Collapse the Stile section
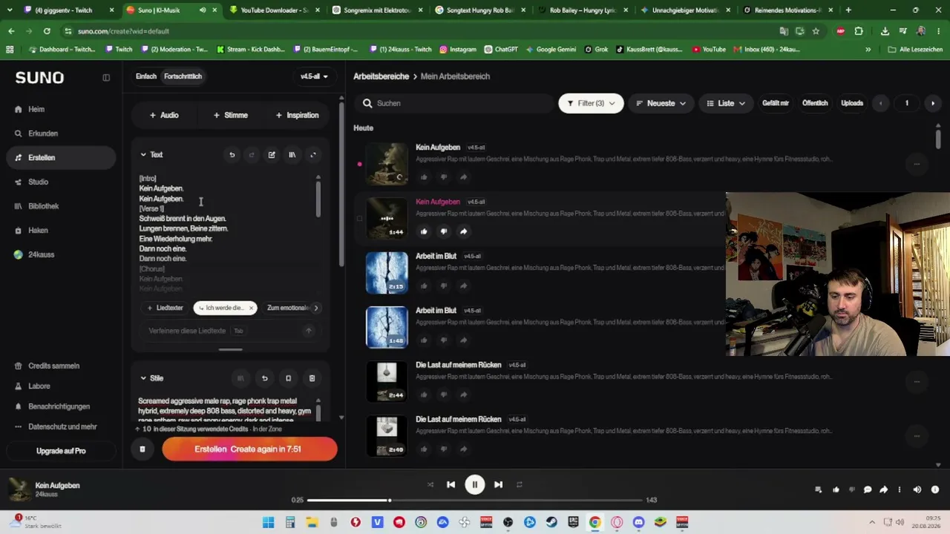The image size is (950, 534). [143, 378]
